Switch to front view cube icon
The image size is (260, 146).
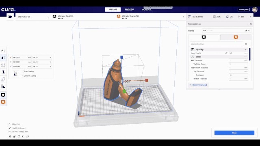[15, 137]
